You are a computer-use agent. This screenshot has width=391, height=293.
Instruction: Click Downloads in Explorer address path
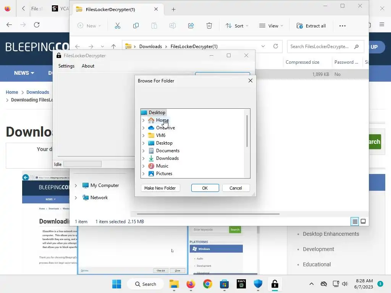point(150,46)
